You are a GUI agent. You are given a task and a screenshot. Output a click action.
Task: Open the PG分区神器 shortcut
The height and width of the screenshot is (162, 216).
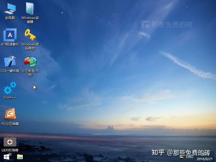point(10,117)
